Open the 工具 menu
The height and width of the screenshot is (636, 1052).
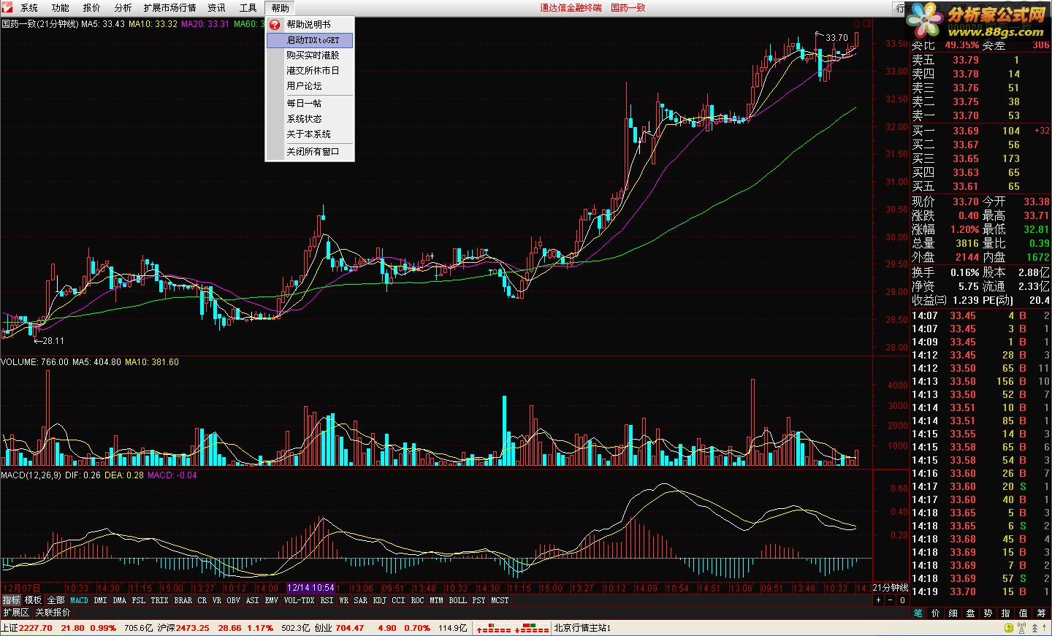[248, 8]
